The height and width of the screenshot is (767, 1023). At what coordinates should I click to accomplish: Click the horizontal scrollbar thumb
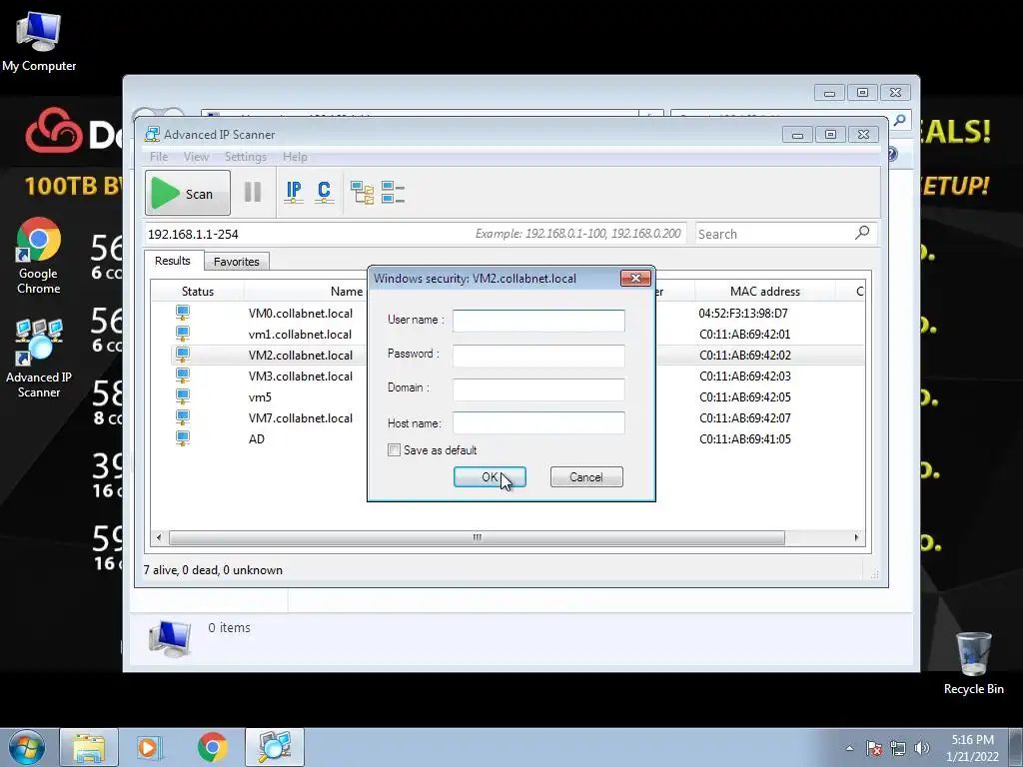(x=477, y=537)
